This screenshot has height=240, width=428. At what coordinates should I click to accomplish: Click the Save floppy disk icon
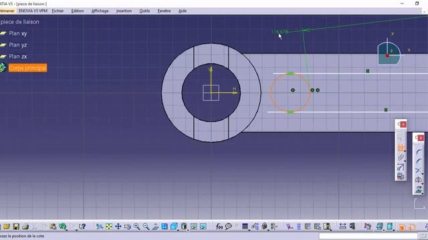16,227
